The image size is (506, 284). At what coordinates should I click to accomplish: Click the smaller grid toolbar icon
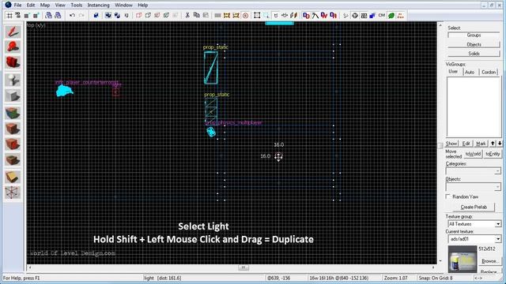pyautogui.click(x=27, y=15)
